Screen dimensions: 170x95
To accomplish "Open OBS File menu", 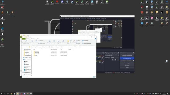I will point(62,18).
